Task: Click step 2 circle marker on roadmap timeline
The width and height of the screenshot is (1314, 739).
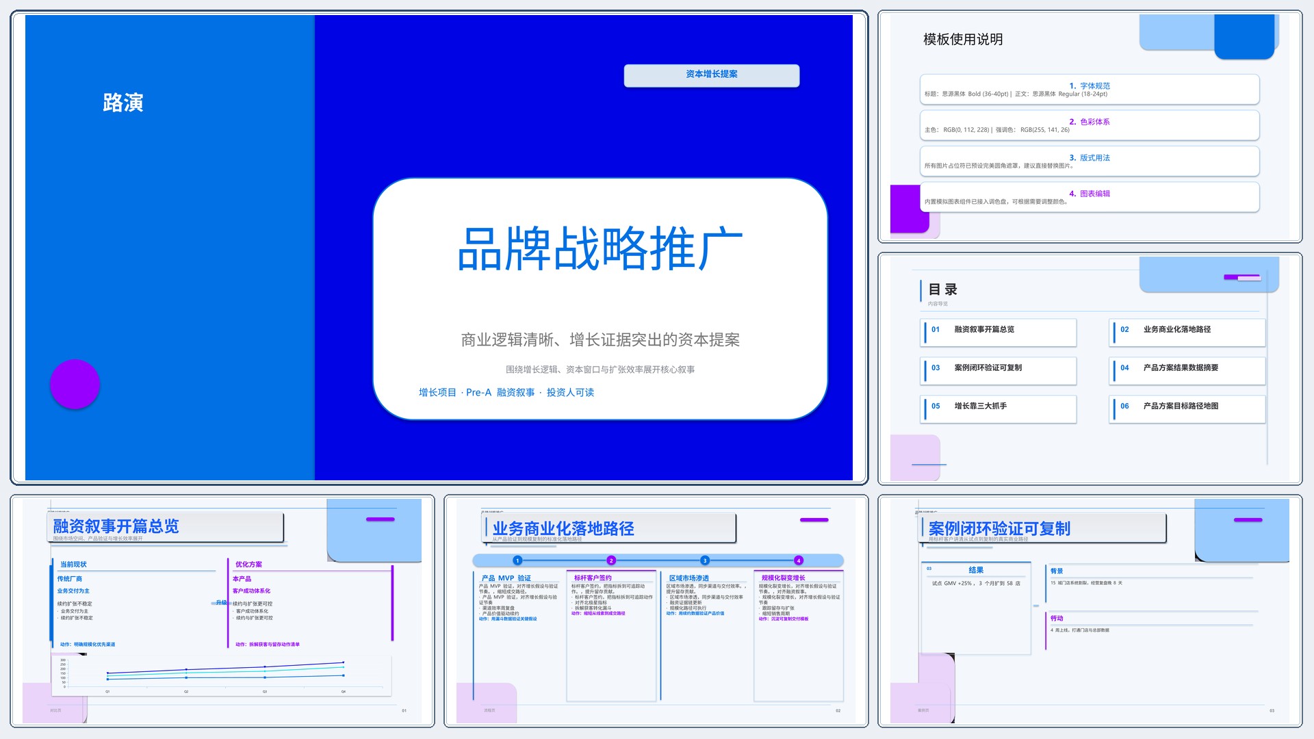Action: 611,560
